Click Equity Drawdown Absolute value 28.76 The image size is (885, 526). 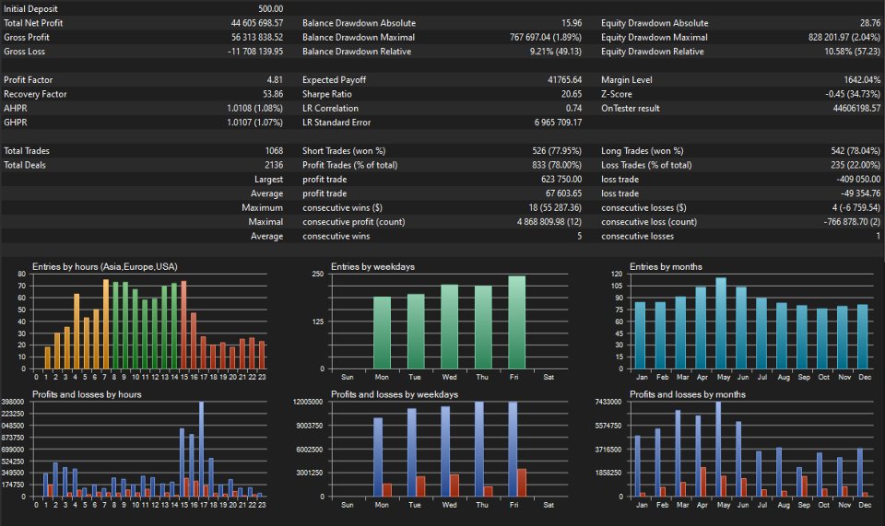tap(869, 23)
